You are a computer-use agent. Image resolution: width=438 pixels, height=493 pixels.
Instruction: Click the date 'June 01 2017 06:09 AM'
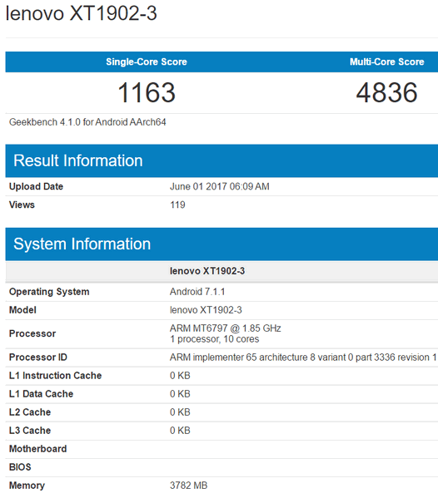coord(220,186)
